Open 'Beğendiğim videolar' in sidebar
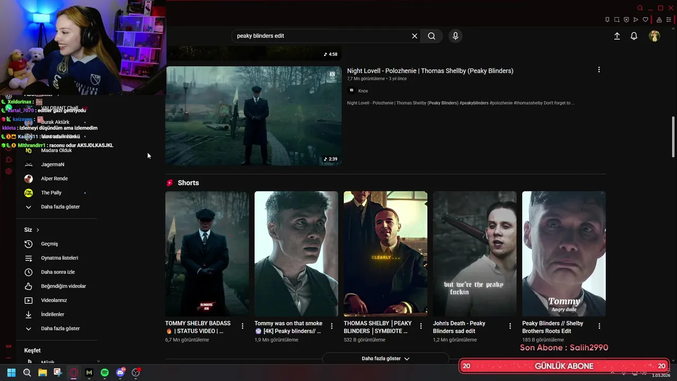 (56, 286)
